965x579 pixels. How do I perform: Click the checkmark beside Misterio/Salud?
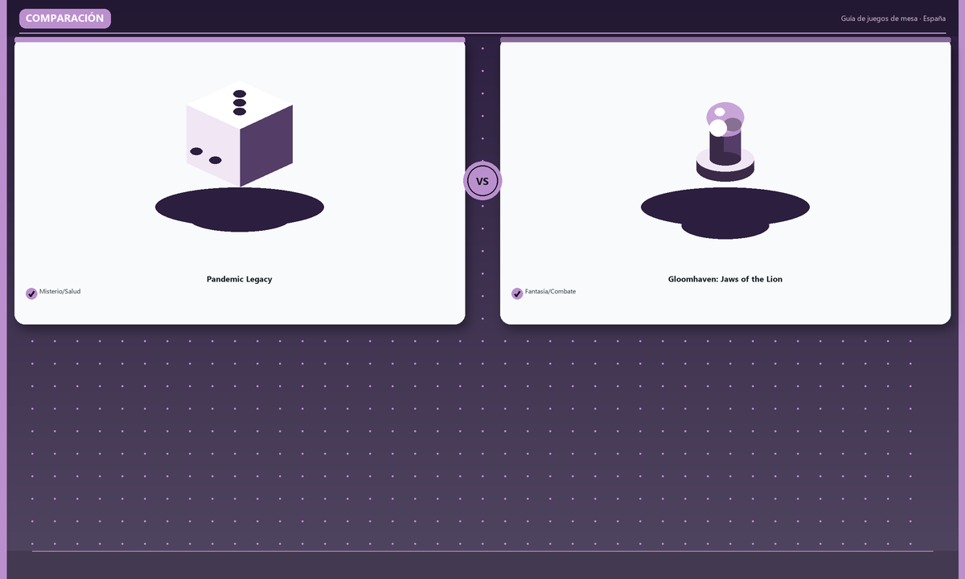(x=31, y=294)
